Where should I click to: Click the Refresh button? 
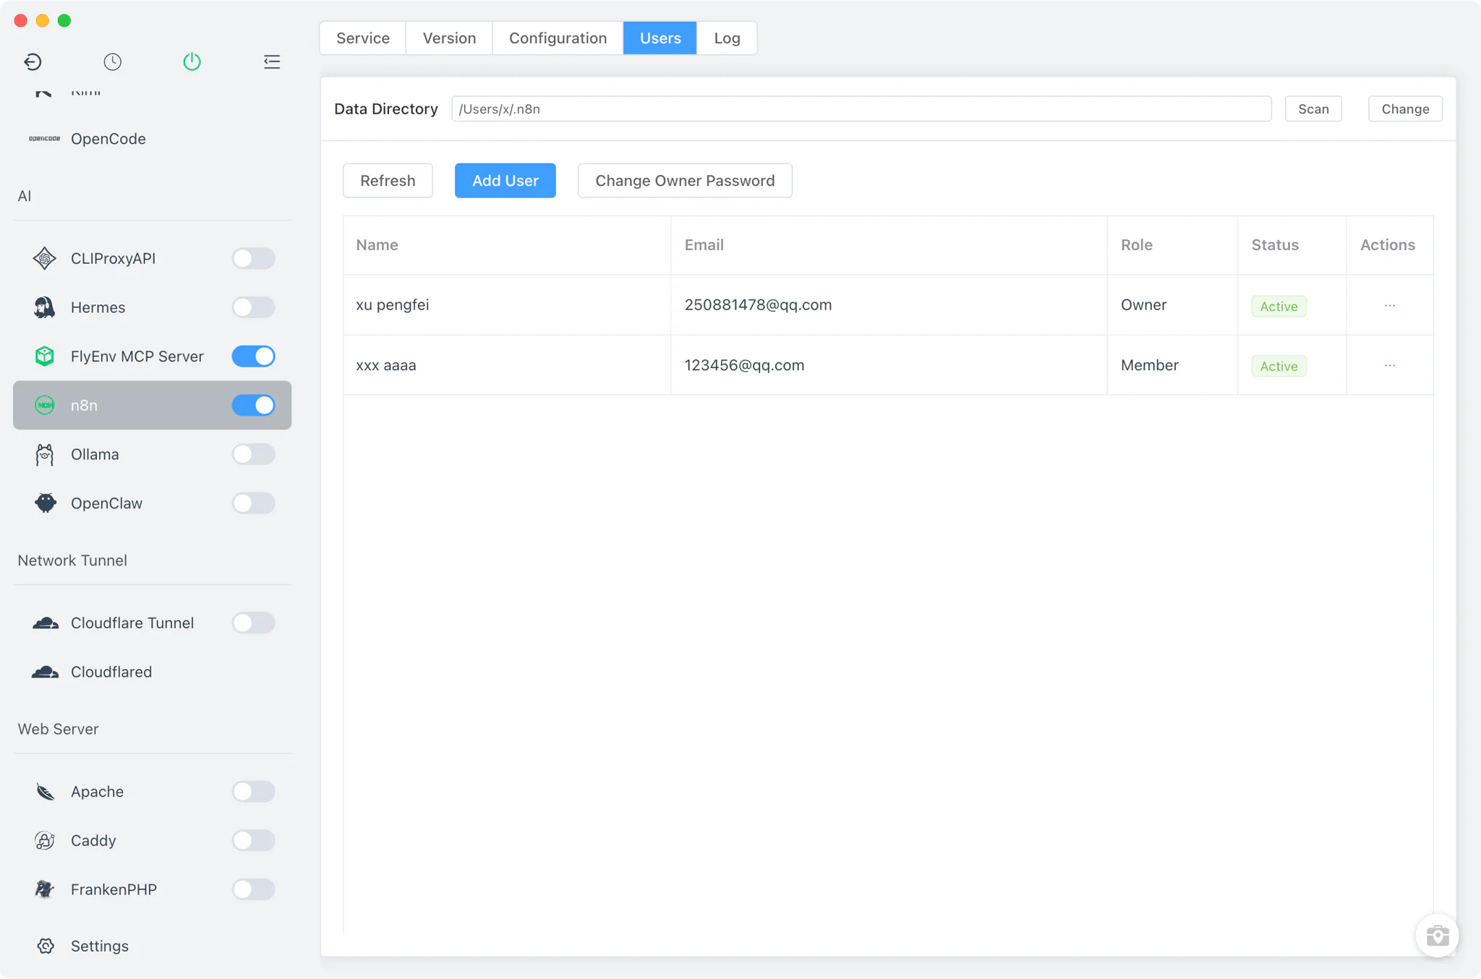pyautogui.click(x=388, y=180)
